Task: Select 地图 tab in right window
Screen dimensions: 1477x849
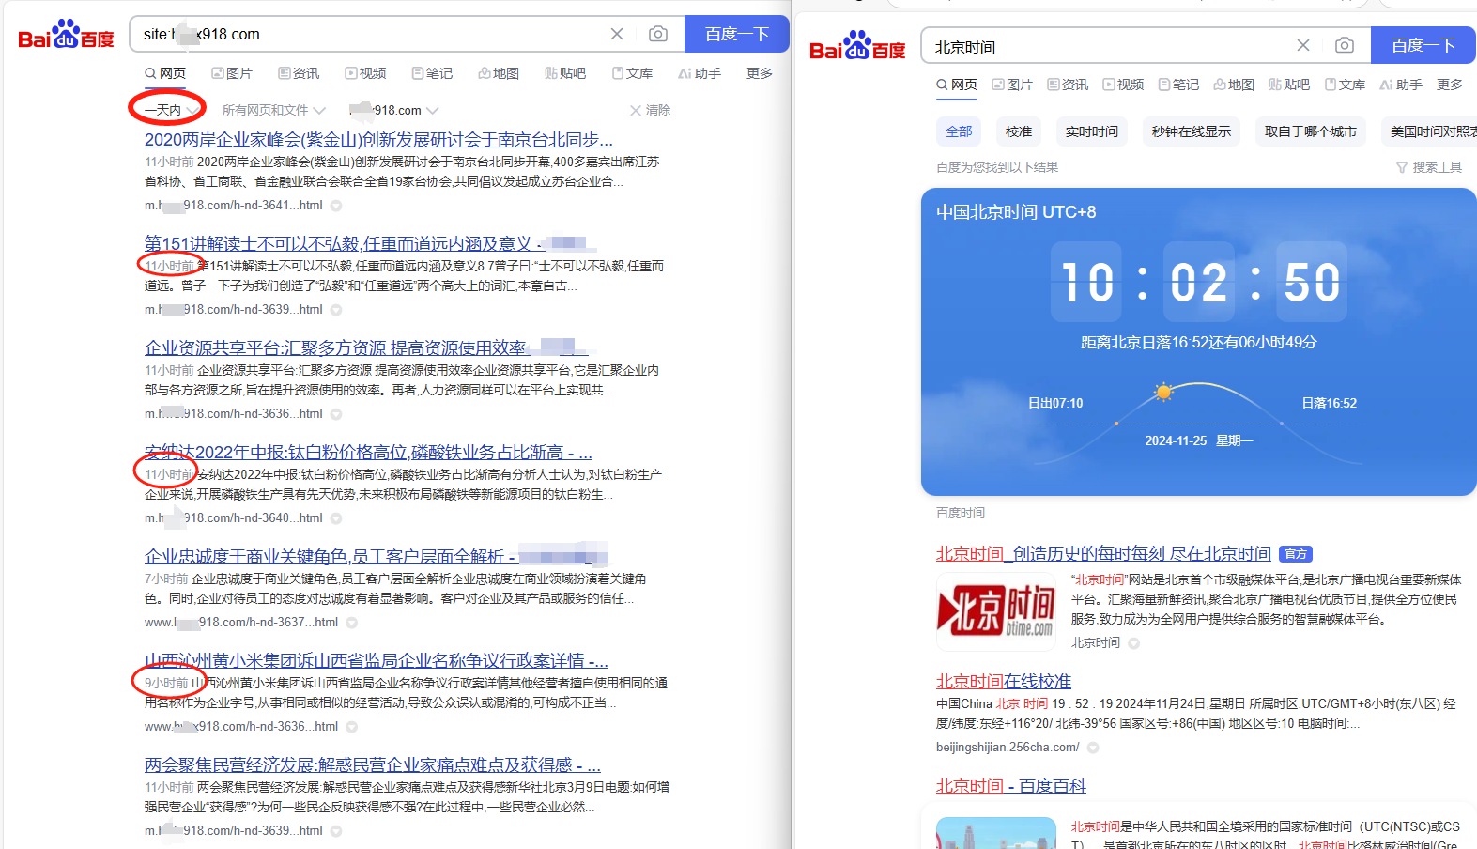Action: [1234, 85]
